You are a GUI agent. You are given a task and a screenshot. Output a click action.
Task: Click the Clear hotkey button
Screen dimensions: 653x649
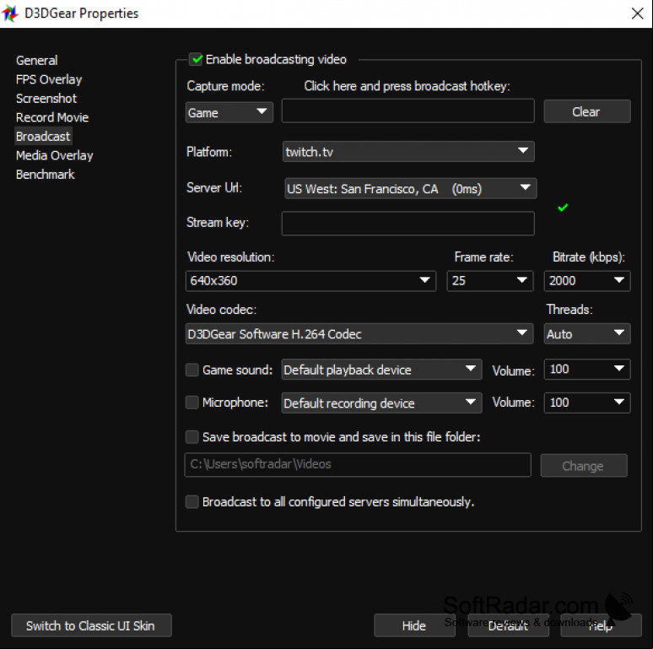[x=587, y=111]
